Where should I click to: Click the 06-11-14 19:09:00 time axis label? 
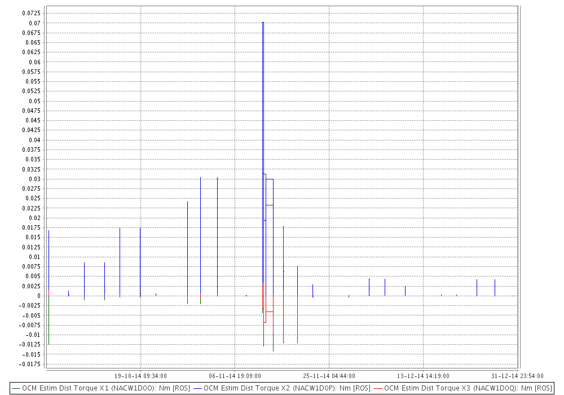(235, 376)
